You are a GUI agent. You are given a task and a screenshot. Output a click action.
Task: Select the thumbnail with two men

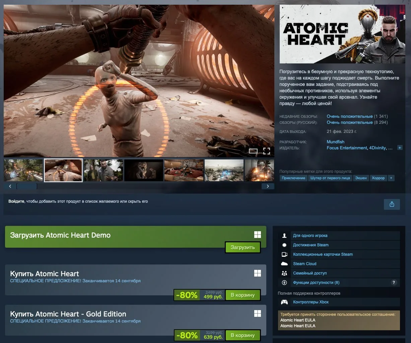(x=104, y=170)
